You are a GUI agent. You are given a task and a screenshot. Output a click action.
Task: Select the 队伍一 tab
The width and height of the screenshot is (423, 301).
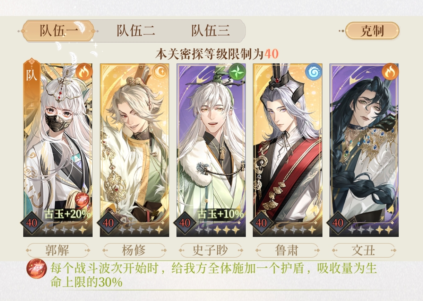[59, 31]
